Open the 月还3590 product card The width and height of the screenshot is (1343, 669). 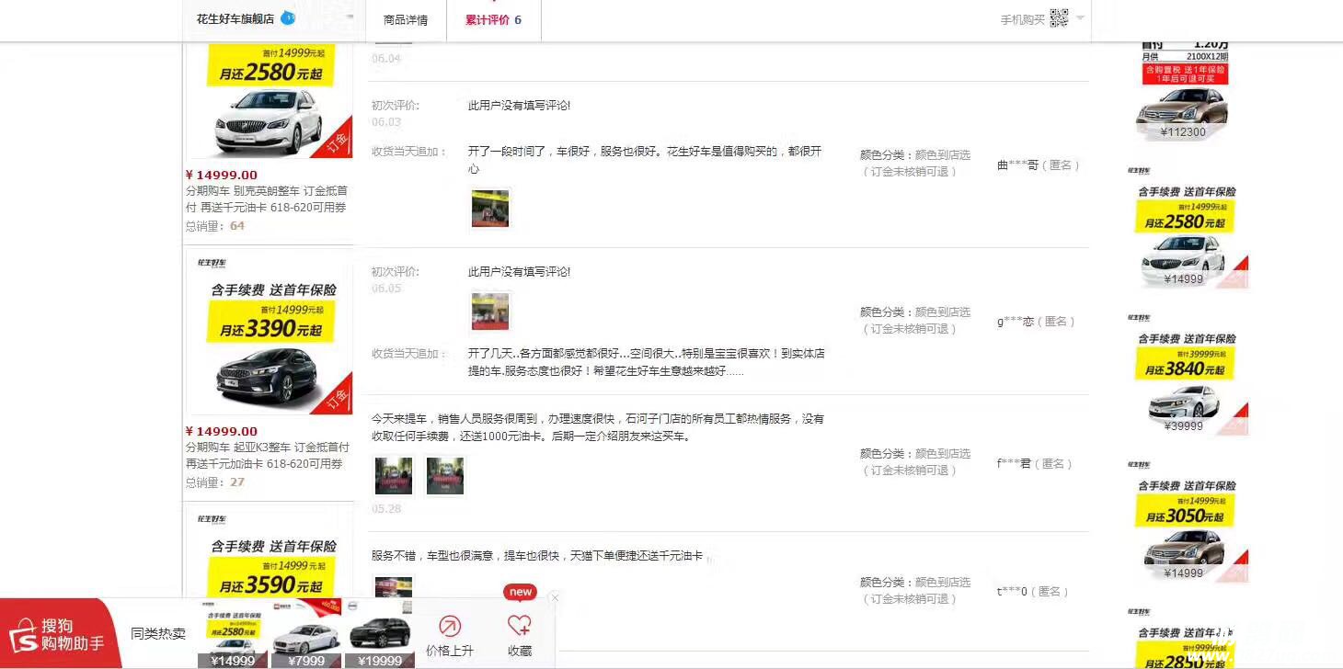269,551
